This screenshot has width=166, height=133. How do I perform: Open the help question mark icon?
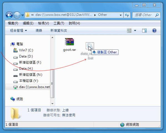(x=154, y=31)
